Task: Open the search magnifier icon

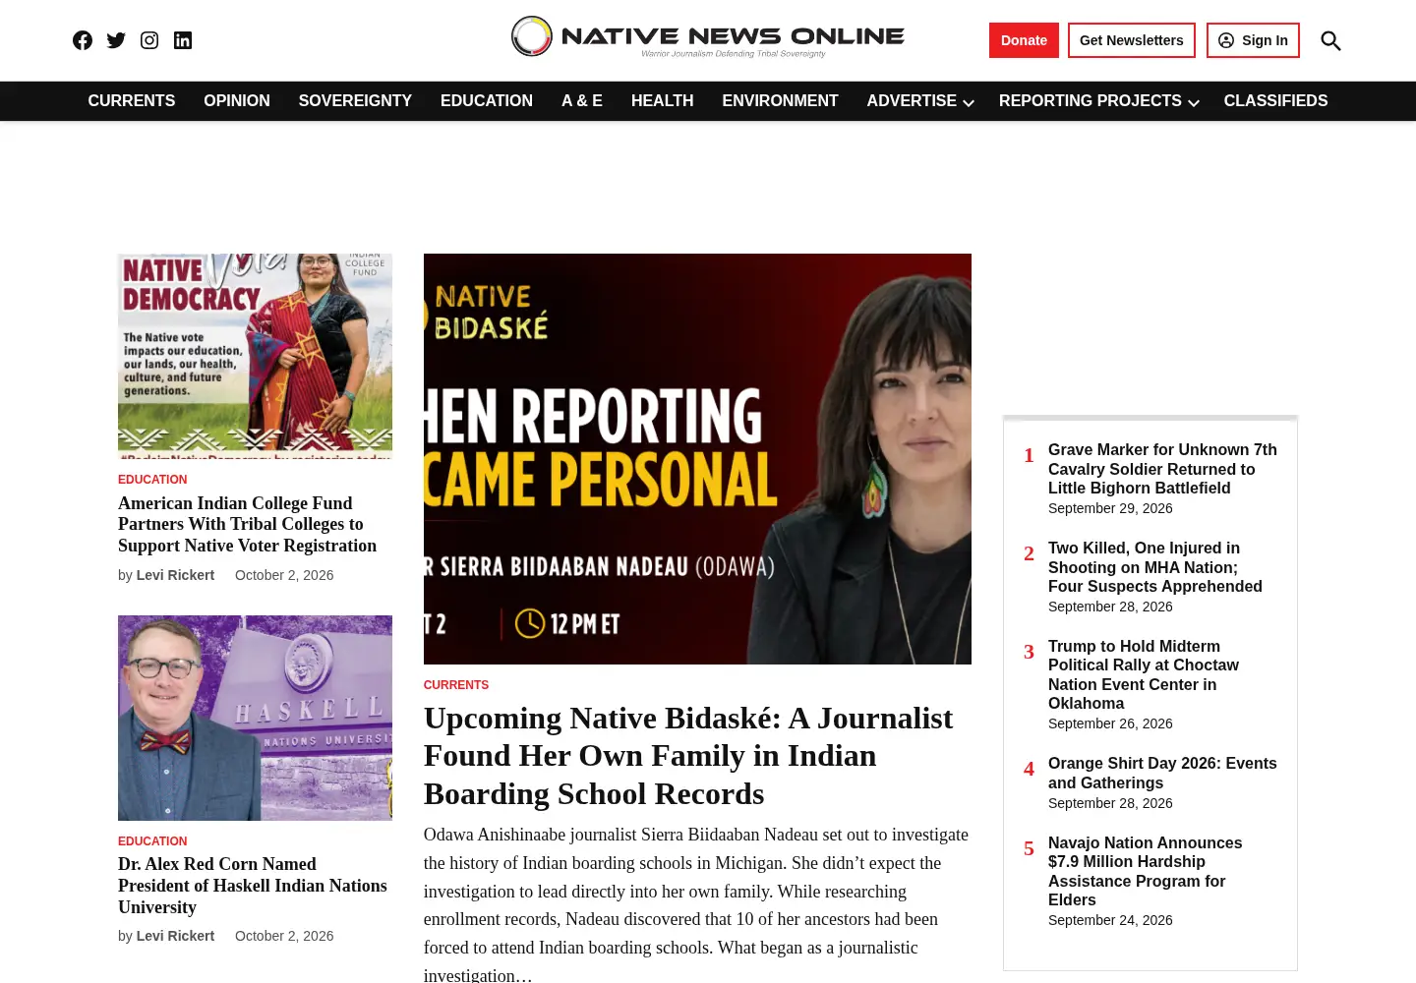Action: click(1330, 40)
